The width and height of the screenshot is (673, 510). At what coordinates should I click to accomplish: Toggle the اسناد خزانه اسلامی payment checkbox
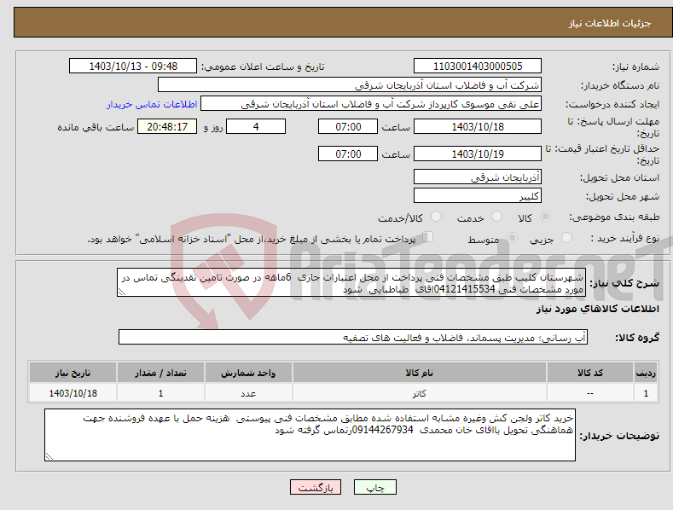coord(427,237)
